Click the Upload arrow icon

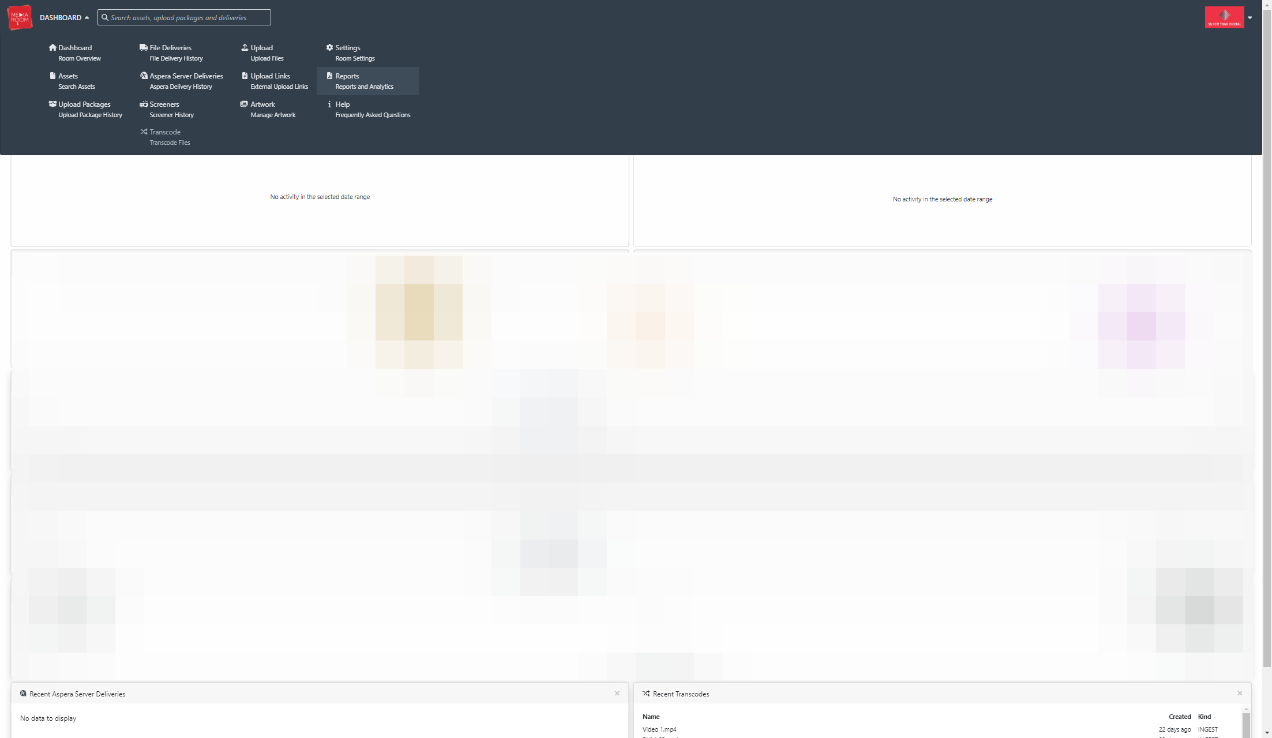click(x=245, y=47)
